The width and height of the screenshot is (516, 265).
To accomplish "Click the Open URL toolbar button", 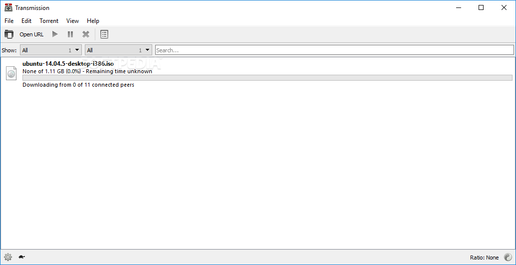I will tap(31, 34).
